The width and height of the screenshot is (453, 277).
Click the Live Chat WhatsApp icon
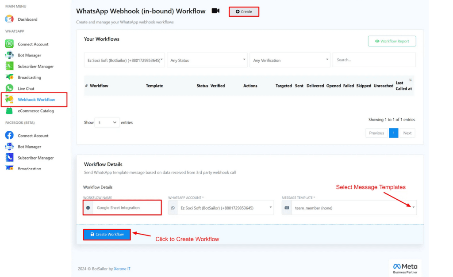[9, 88]
